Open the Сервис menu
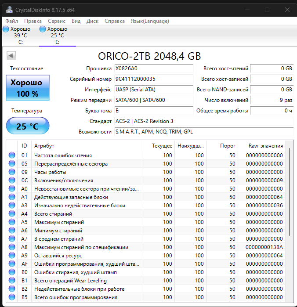 point(56,21)
